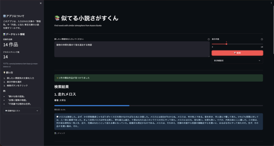This screenshot has width=274, height=146.
Task: Click the 類似度 progress bar for 走れメロス
Action: click(x=158, y=106)
